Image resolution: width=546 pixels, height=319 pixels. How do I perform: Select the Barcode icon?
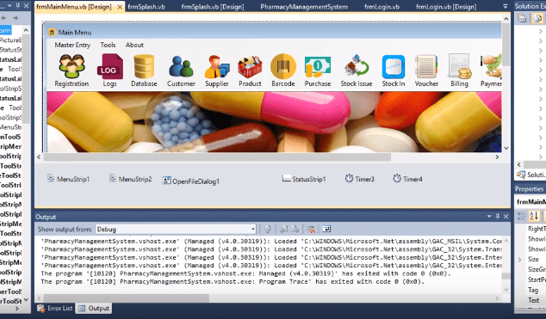click(283, 66)
